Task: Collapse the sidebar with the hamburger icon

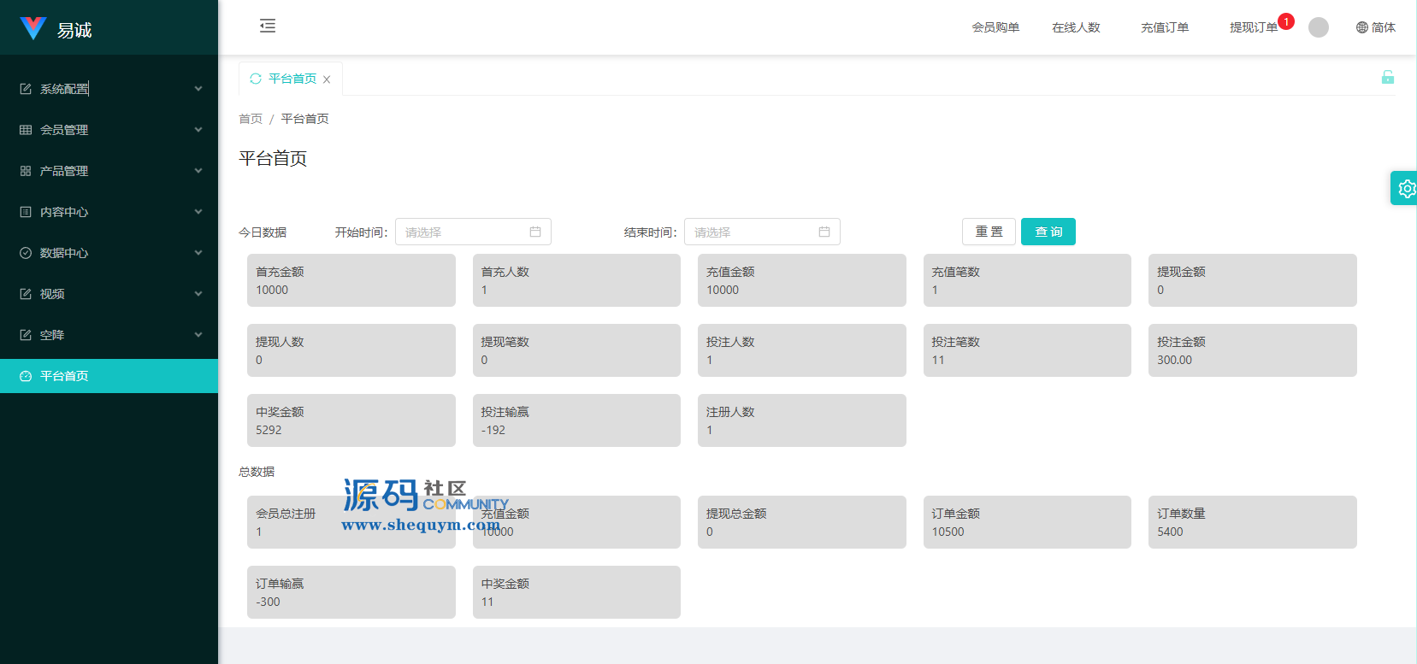Action: [268, 26]
